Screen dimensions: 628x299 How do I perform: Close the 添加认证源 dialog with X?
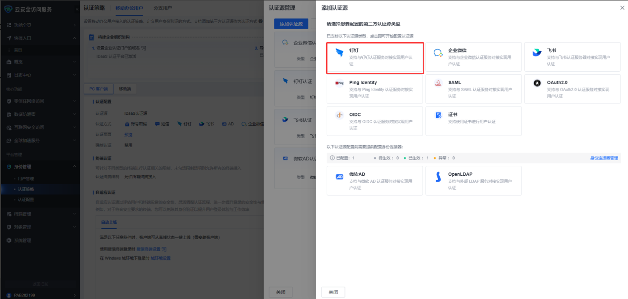(x=623, y=8)
